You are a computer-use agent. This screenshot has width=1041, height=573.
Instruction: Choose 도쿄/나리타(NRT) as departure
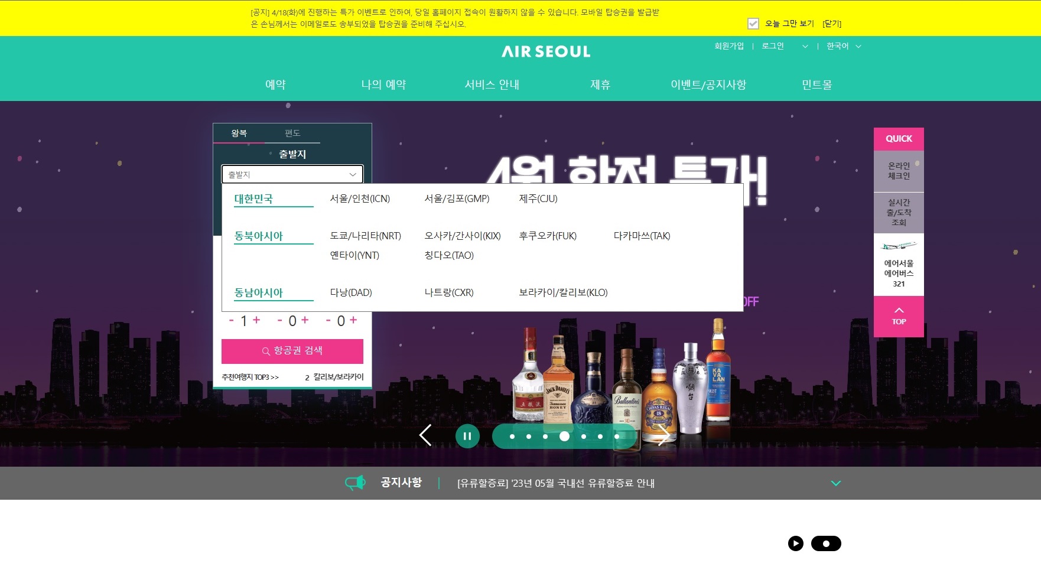(366, 236)
